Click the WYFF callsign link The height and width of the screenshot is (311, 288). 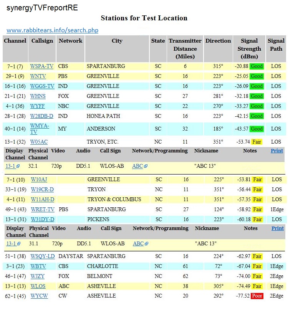coord(37,106)
